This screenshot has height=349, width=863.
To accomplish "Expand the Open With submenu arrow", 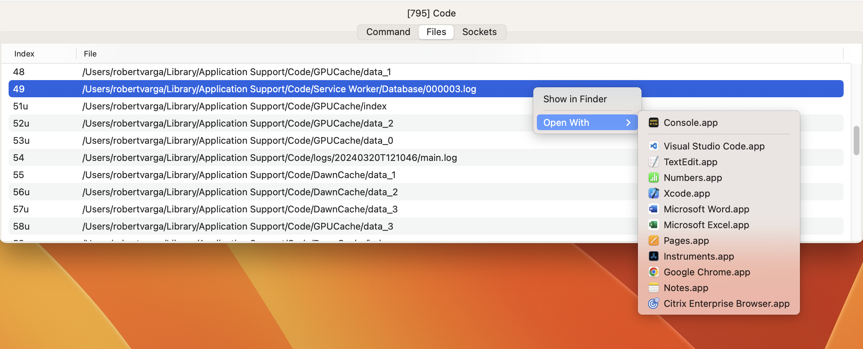I will click(x=628, y=123).
